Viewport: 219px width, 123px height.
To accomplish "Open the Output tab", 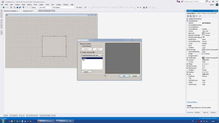I will (x=6, y=115).
